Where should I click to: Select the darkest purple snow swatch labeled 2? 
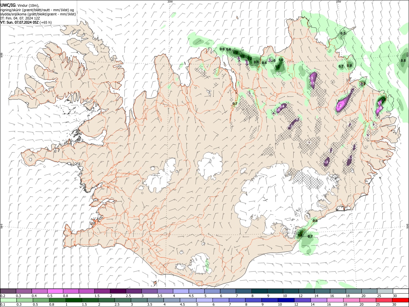[118, 291]
